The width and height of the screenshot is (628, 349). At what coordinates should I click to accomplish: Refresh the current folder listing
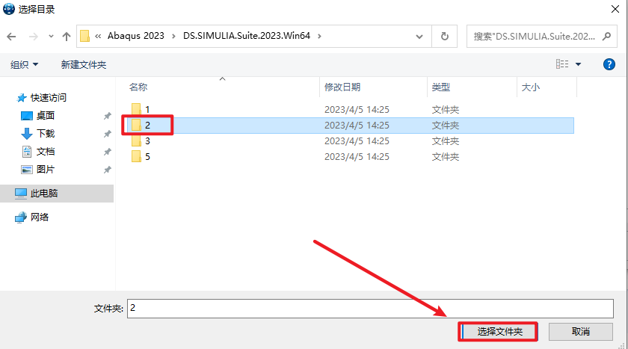pos(445,36)
